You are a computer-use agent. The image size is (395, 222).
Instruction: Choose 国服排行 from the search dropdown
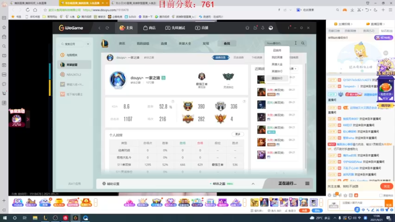click(x=277, y=78)
